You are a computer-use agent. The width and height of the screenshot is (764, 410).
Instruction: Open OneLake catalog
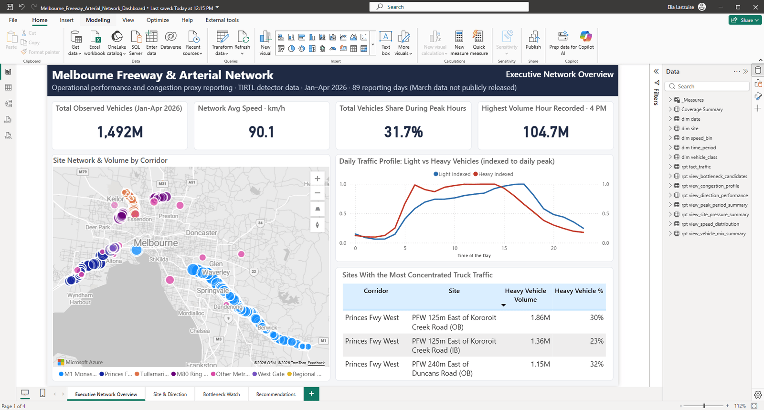[x=117, y=43]
